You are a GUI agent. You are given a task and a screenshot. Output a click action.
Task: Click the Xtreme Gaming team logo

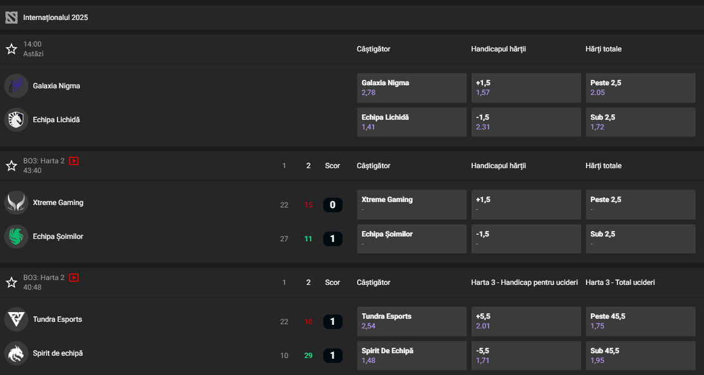pos(16,202)
